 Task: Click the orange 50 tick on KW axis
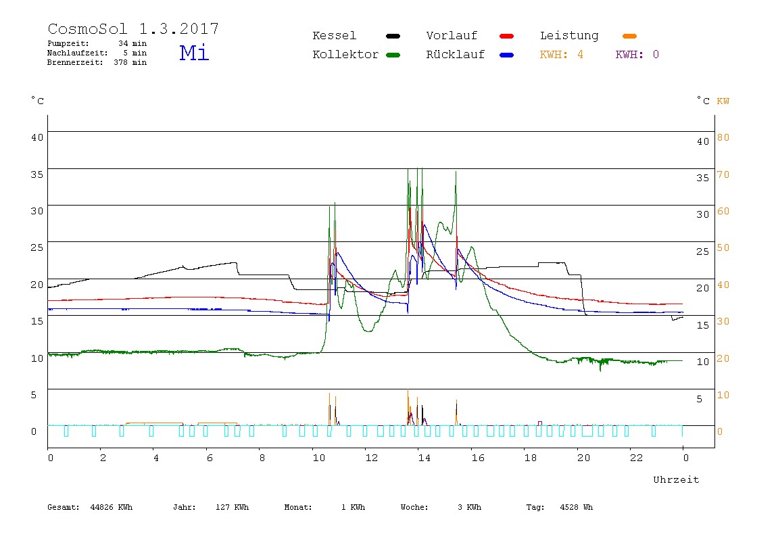(x=723, y=247)
